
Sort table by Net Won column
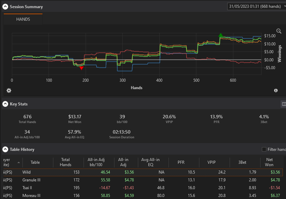269,162
